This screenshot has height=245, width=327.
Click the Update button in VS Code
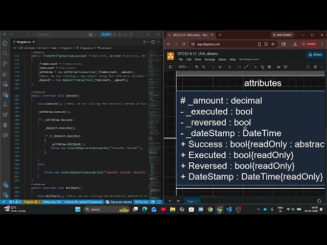point(106,34)
